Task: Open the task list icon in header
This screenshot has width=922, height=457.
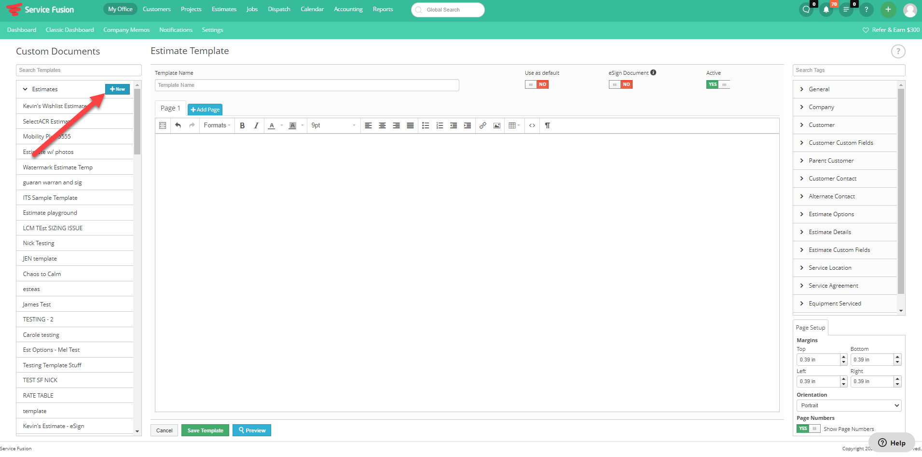Action: coord(846,10)
